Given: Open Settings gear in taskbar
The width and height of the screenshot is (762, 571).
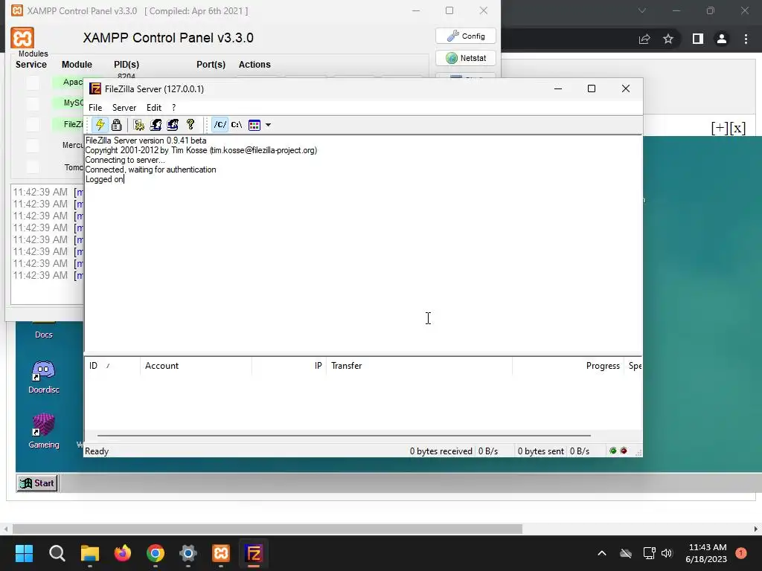Looking at the screenshot, I should point(188,553).
